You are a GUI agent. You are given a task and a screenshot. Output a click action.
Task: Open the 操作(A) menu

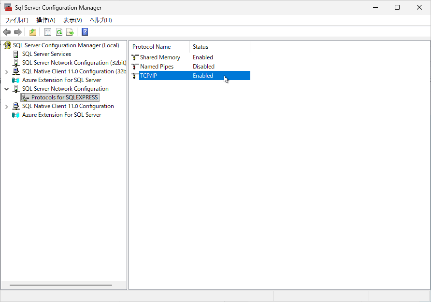(x=46, y=20)
